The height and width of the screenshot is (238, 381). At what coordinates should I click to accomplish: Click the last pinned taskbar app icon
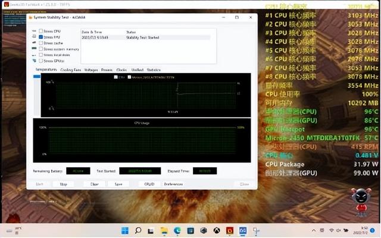tap(256, 230)
